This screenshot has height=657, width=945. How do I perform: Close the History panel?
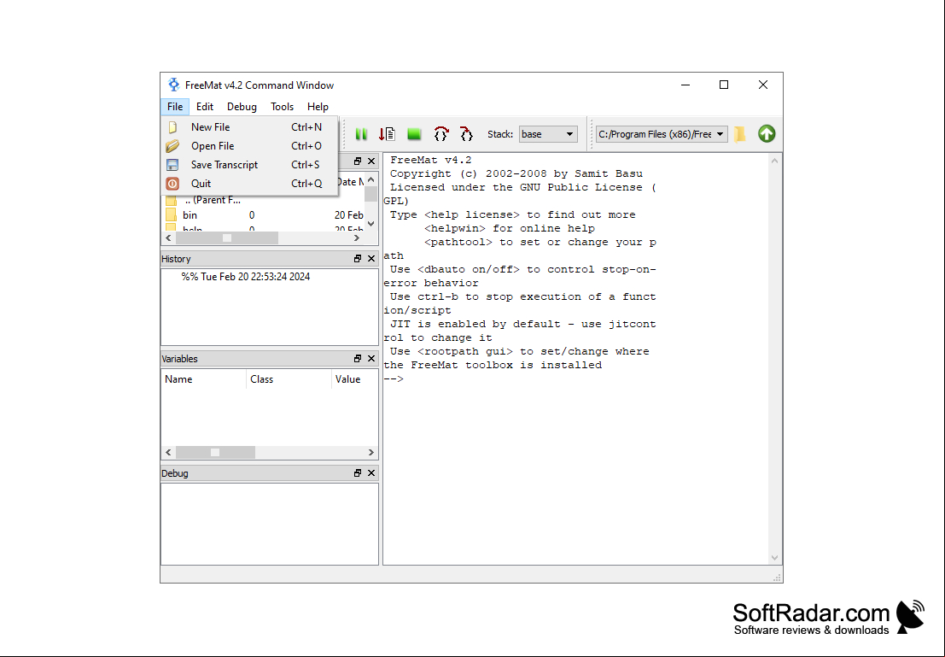[x=371, y=258]
